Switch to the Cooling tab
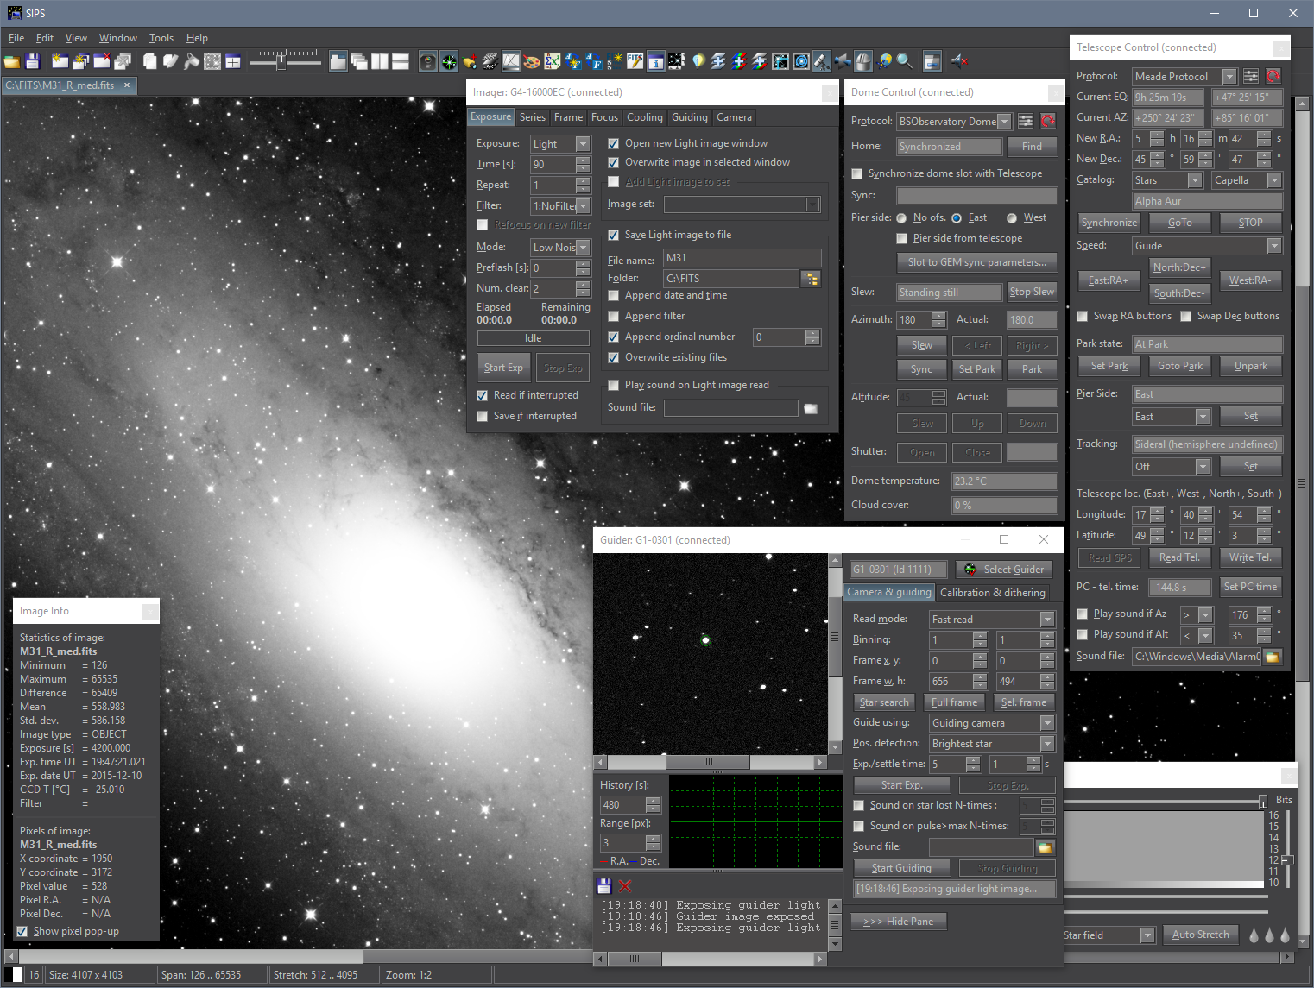 pos(644,117)
